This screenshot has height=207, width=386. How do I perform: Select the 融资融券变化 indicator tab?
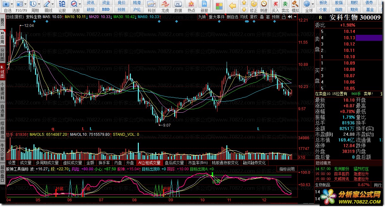tap(254, 163)
